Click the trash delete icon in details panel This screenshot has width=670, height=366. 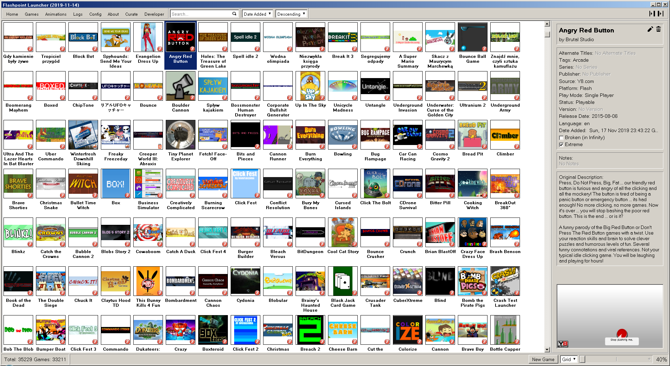[658, 30]
